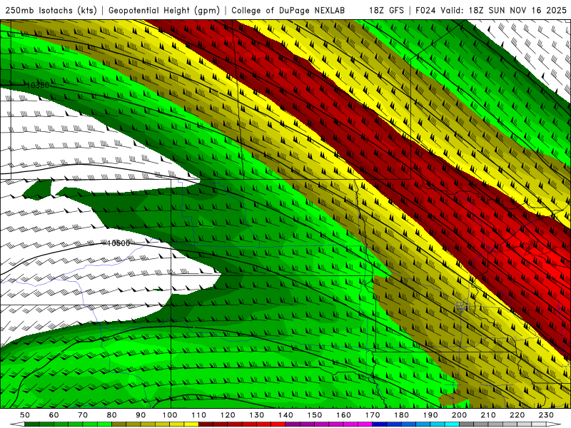Click the '170' value on the color scale
Viewport: 571px width, 428px height.
[x=373, y=415]
